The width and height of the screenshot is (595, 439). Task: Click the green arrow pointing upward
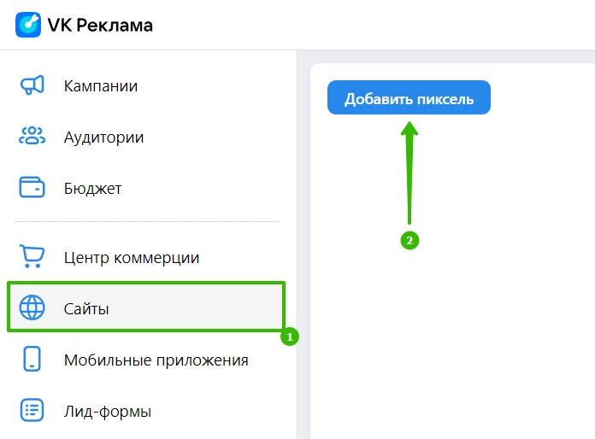pos(409,173)
